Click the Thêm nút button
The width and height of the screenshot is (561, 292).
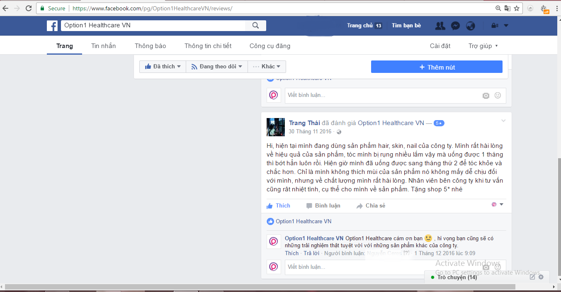click(x=437, y=67)
